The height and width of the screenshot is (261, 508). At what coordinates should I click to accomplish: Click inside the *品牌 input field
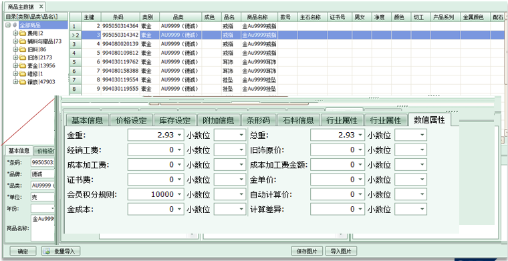click(x=43, y=174)
